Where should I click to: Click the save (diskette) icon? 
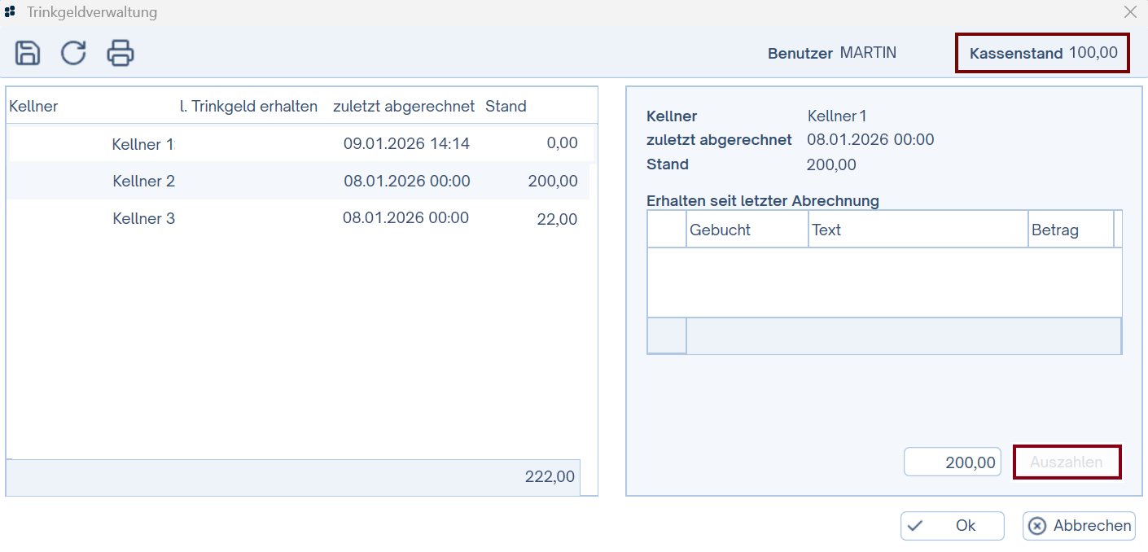point(27,52)
